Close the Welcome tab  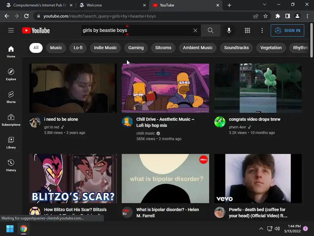144,5
